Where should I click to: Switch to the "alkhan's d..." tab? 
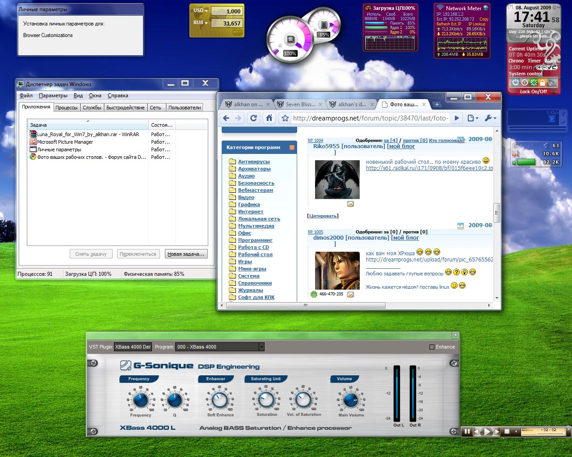[x=352, y=104]
